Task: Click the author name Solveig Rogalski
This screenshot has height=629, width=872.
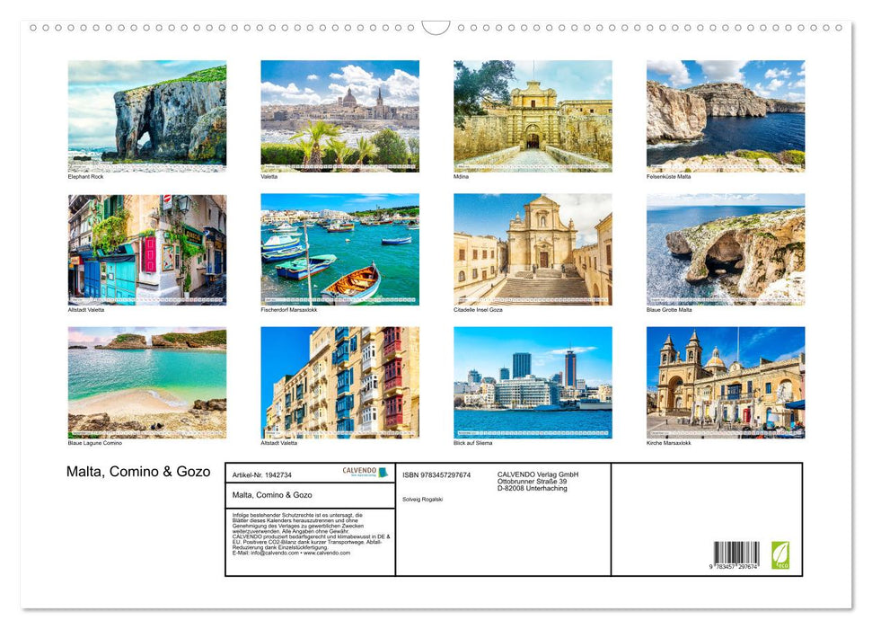Action: coord(424,500)
